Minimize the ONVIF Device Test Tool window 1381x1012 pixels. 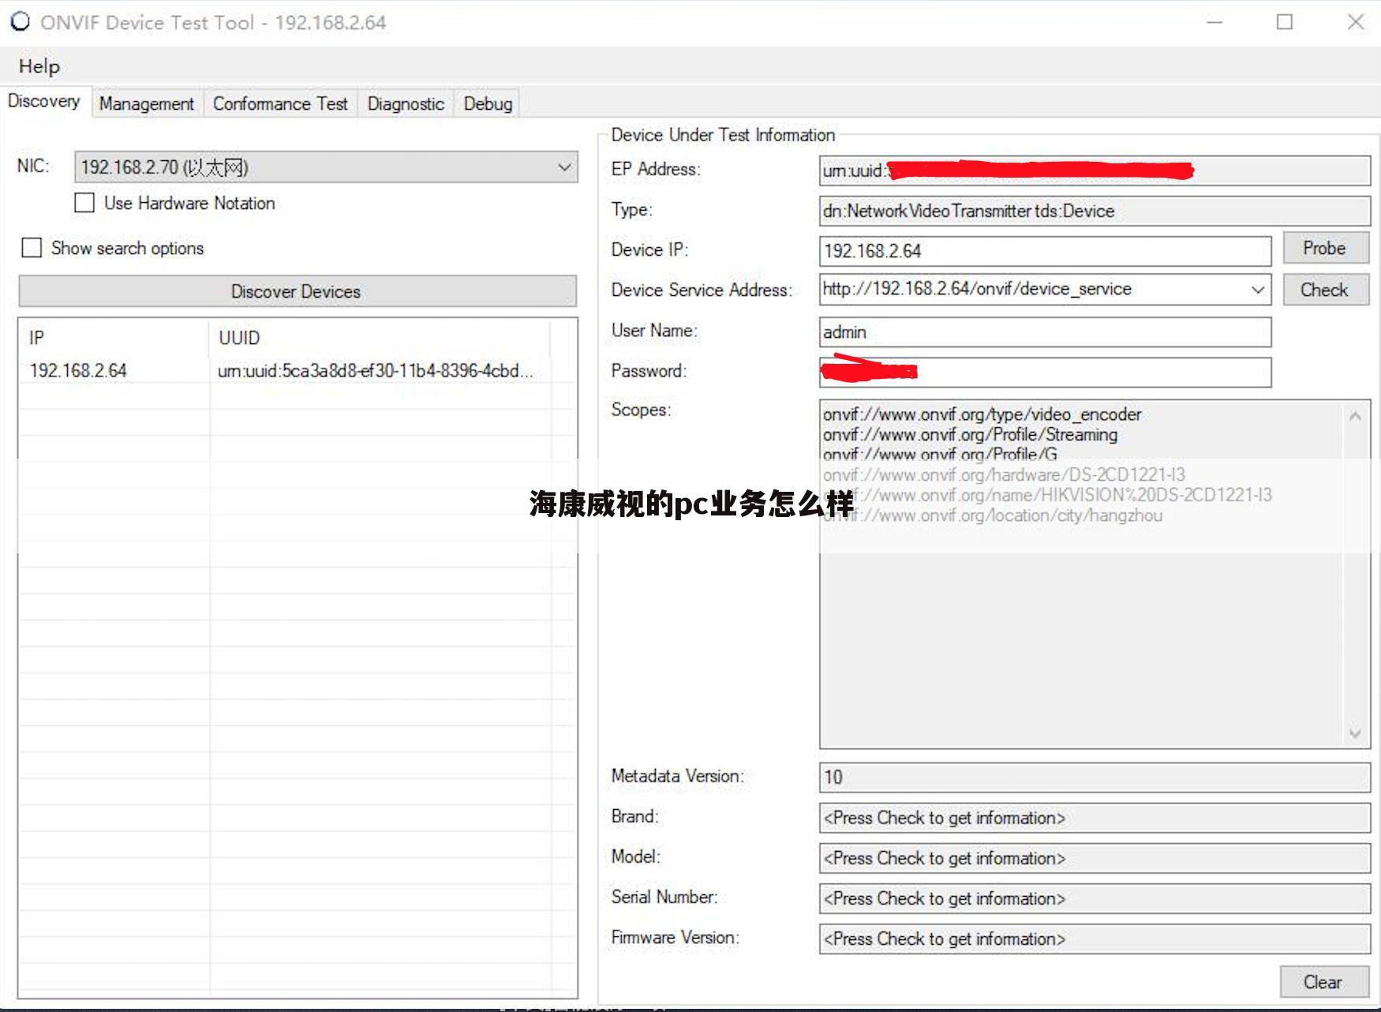pos(1214,22)
